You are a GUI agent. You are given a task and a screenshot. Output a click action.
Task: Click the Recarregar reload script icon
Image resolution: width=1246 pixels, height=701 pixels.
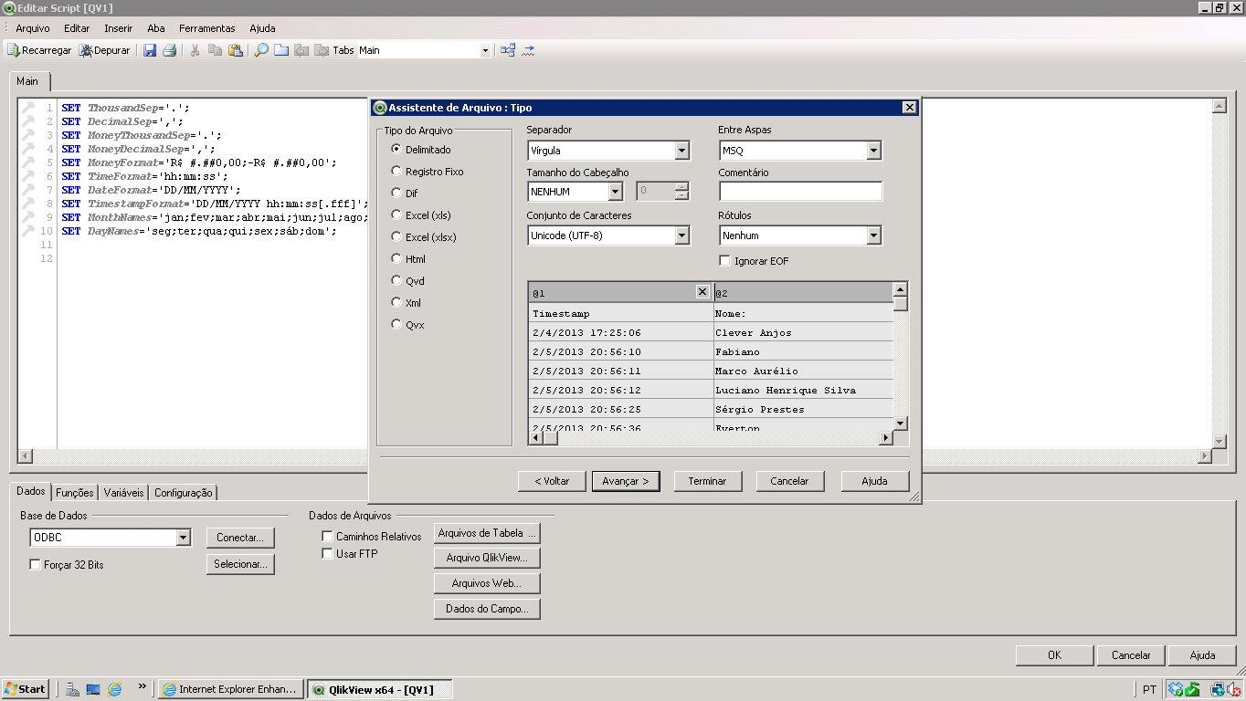[14, 50]
